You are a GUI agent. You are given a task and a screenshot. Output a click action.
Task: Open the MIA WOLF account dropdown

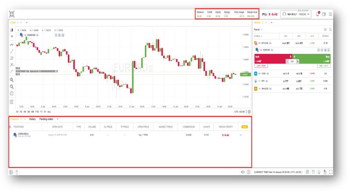(x=295, y=14)
